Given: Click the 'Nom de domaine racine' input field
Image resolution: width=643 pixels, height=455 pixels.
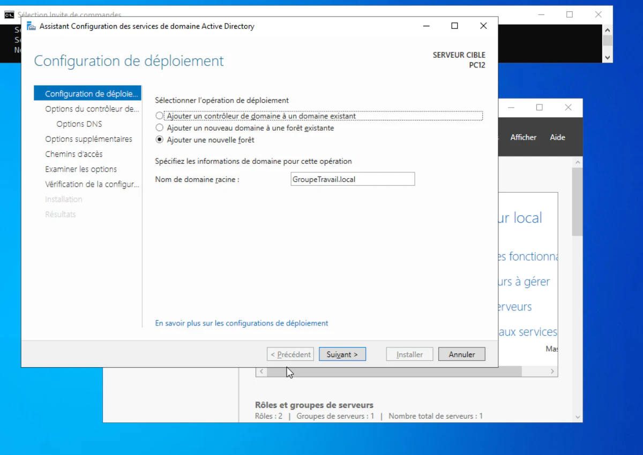Looking at the screenshot, I should coord(353,179).
